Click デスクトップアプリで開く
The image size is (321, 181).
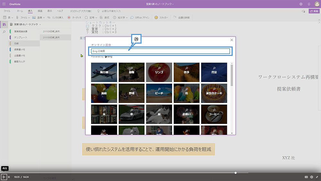(81, 11)
